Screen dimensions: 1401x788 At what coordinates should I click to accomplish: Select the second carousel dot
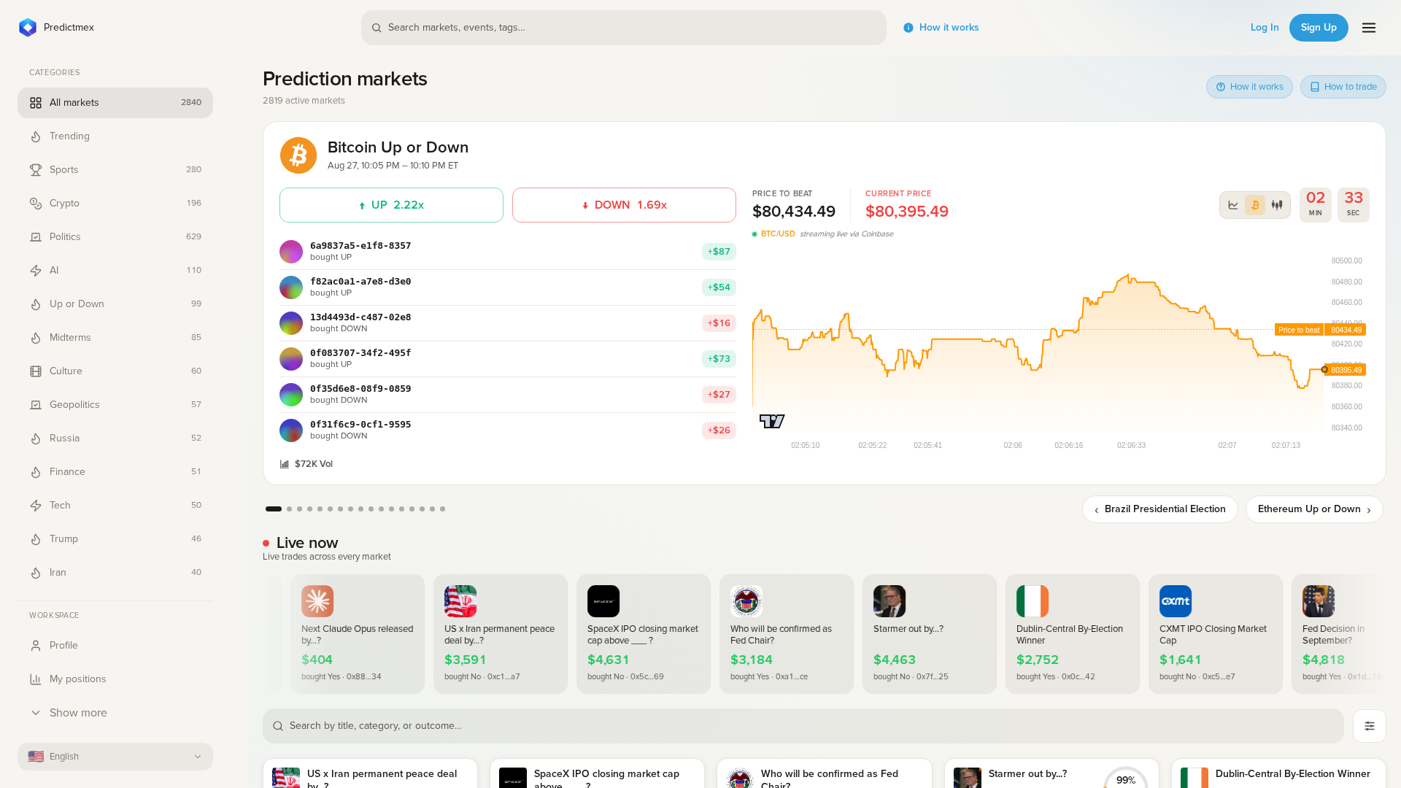(x=290, y=509)
